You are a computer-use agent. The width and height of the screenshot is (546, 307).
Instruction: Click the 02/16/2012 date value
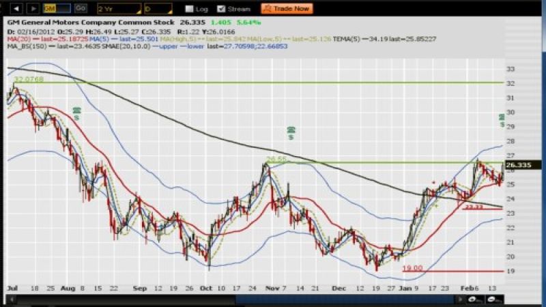tap(36, 31)
